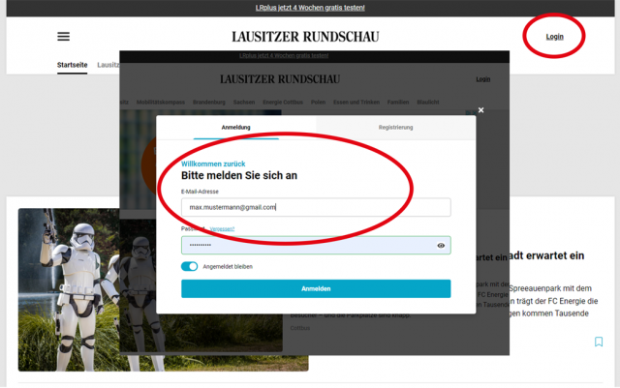This screenshot has height=388, width=620.
Task: Click the Login link in the inner screenshot
Action: [x=482, y=79]
